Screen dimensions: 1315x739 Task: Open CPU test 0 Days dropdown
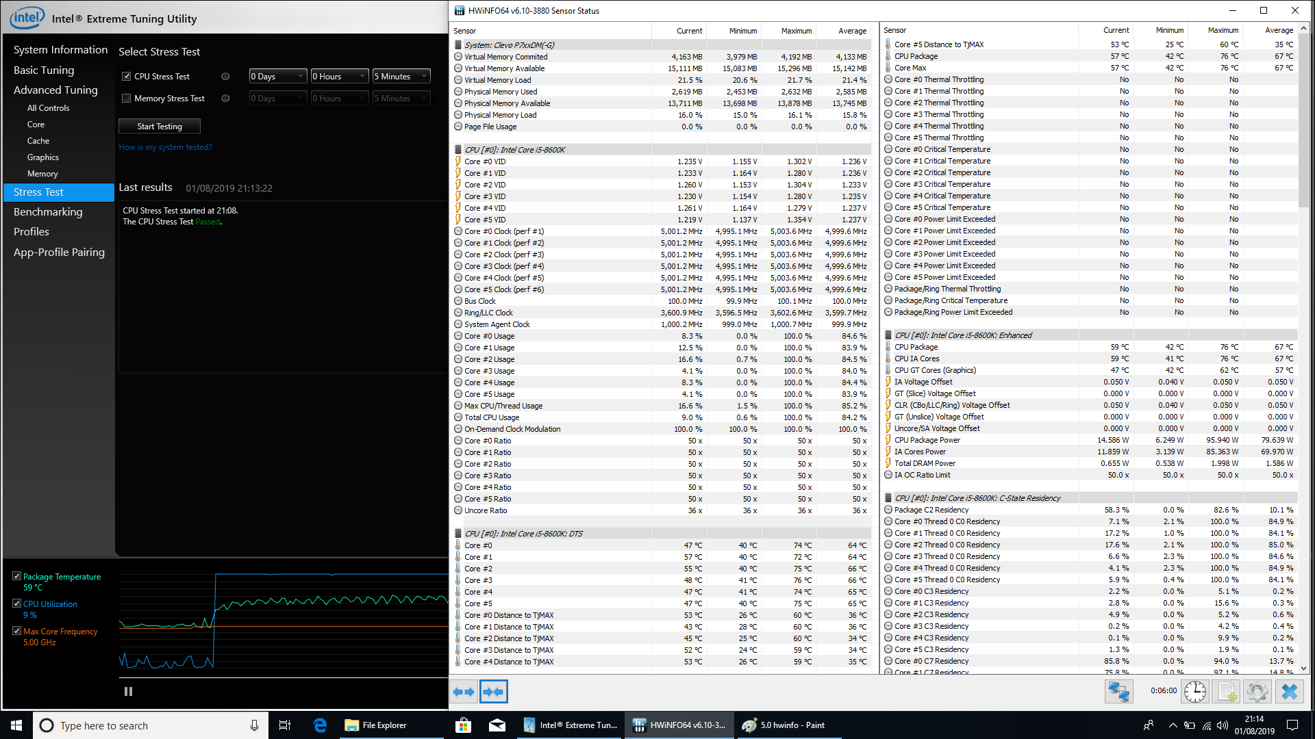[277, 77]
